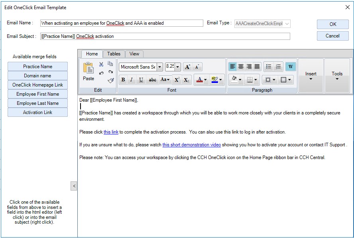
Task: Click the Paste clipboard icon
Action: [88, 67]
